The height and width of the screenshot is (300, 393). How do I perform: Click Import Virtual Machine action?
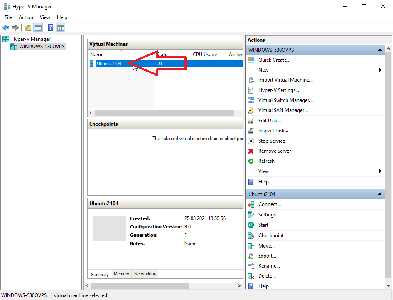pyautogui.click(x=285, y=80)
